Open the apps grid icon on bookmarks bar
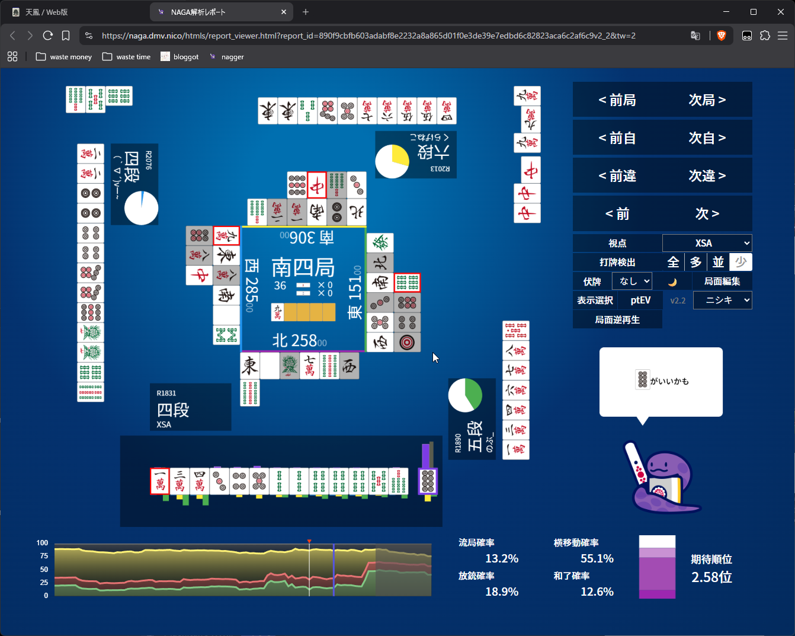The height and width of the screenshot is (636, 795). click(x=12, y=56)
